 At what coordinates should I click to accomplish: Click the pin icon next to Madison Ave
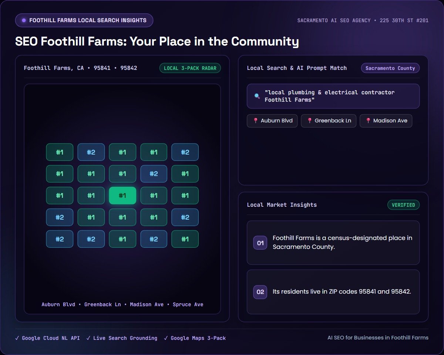click(368, 121)
